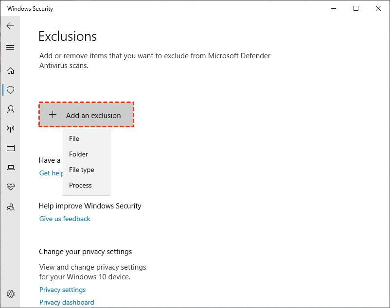Select Process exclusion option
The width and height of the screenshot is (390, 308).
(81, 185)
